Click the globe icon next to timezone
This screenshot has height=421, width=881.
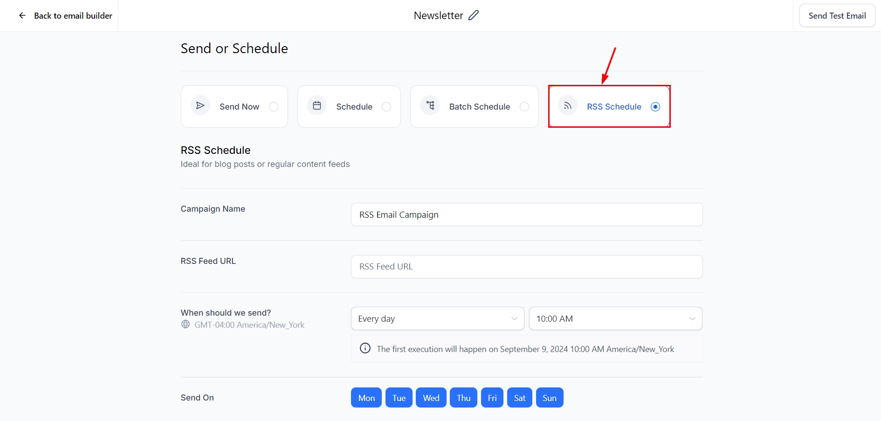click(x=186, y=324)
